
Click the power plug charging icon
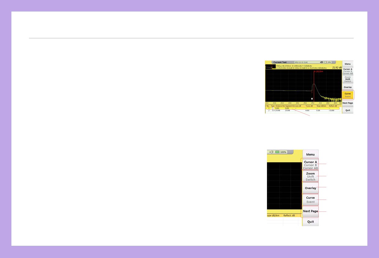pyautogui.click(x=271, y=152)
